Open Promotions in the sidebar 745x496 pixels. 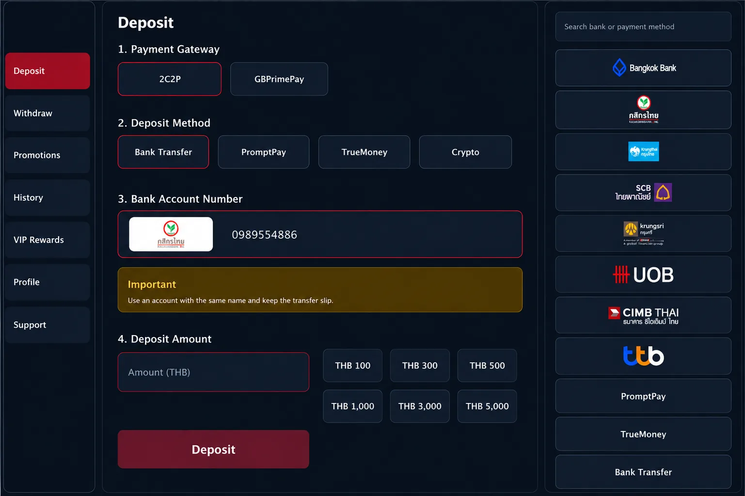(48, 155)
